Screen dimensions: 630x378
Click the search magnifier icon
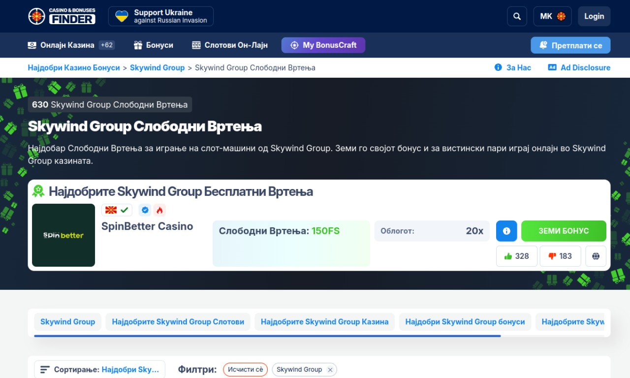pos(517,16)
